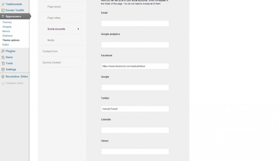Switch to the Media options tab

pyautogui.click(x=51, y=40)
